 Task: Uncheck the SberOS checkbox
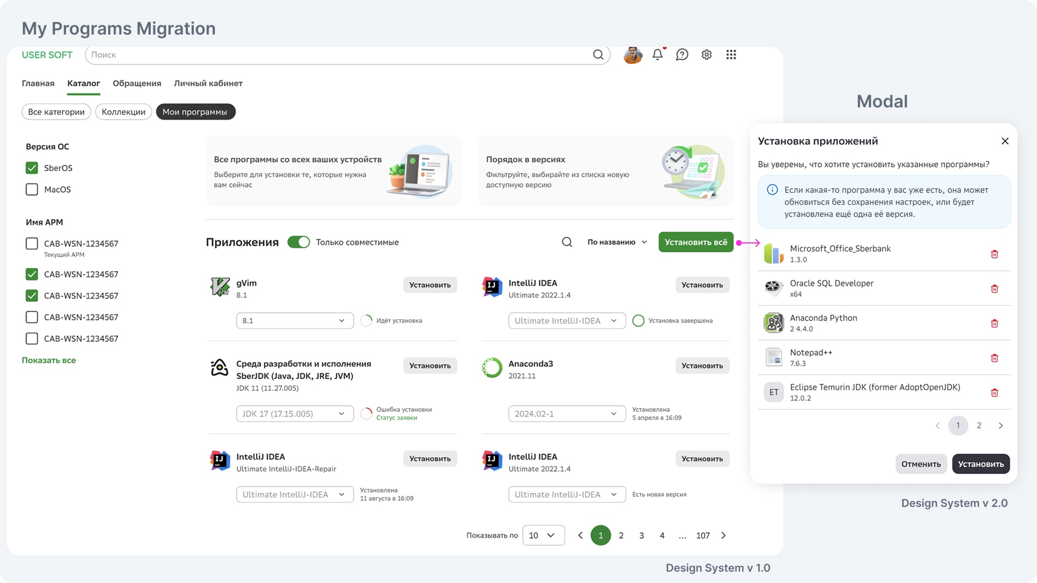coord(32,168)
